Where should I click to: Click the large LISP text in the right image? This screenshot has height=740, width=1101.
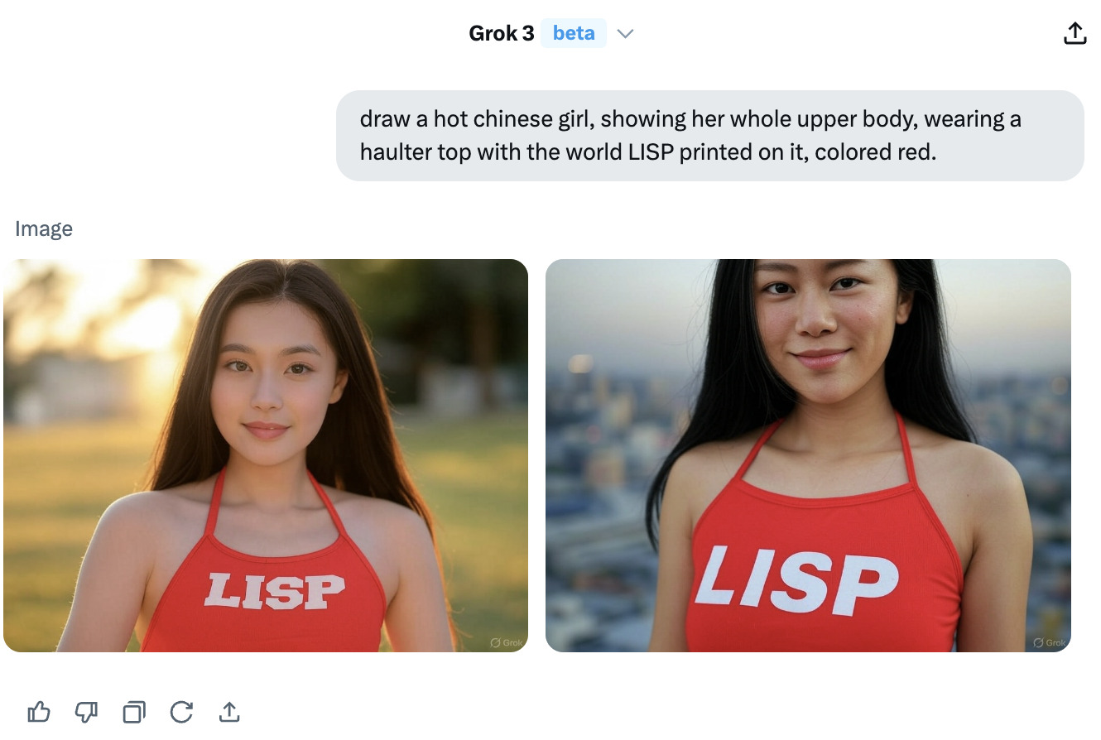(796, 579)
